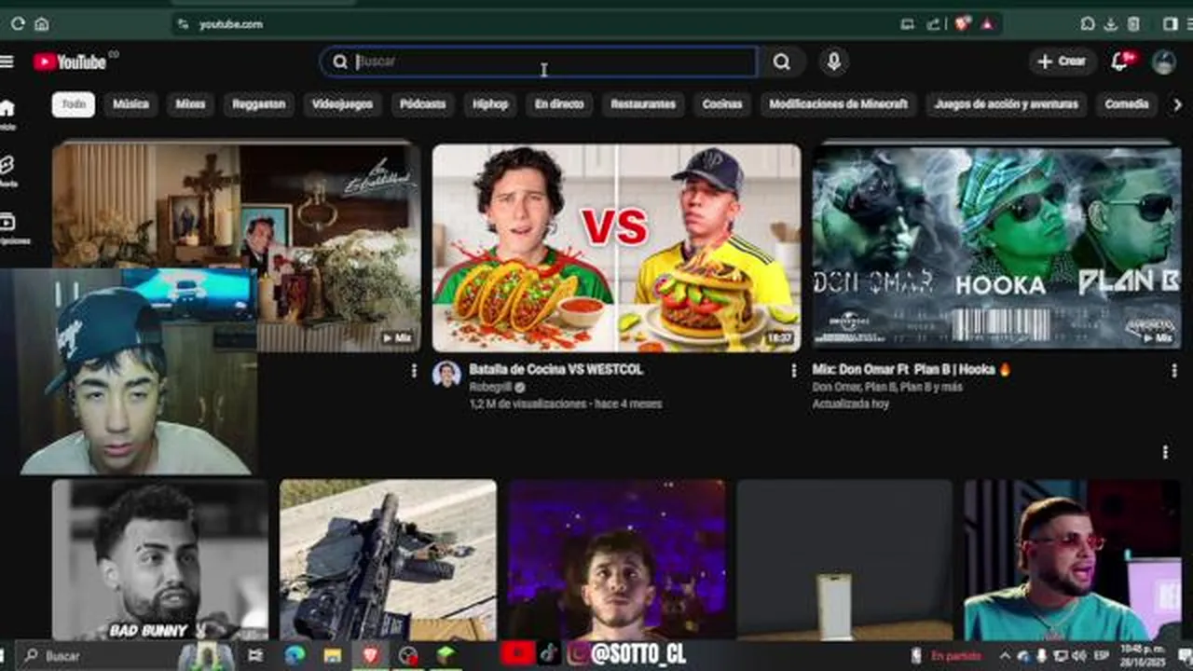Viewport: 1193px width, 671px height.
Task: Click the magnifier search button
Action: click(x=781, y=62)
